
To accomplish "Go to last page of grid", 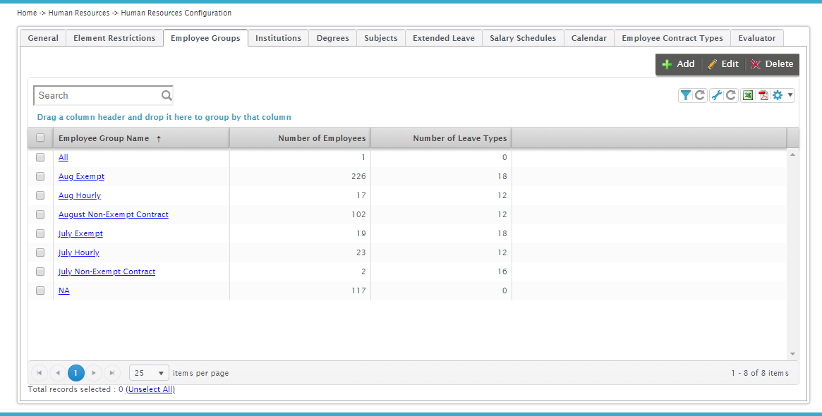I will 112,373.
